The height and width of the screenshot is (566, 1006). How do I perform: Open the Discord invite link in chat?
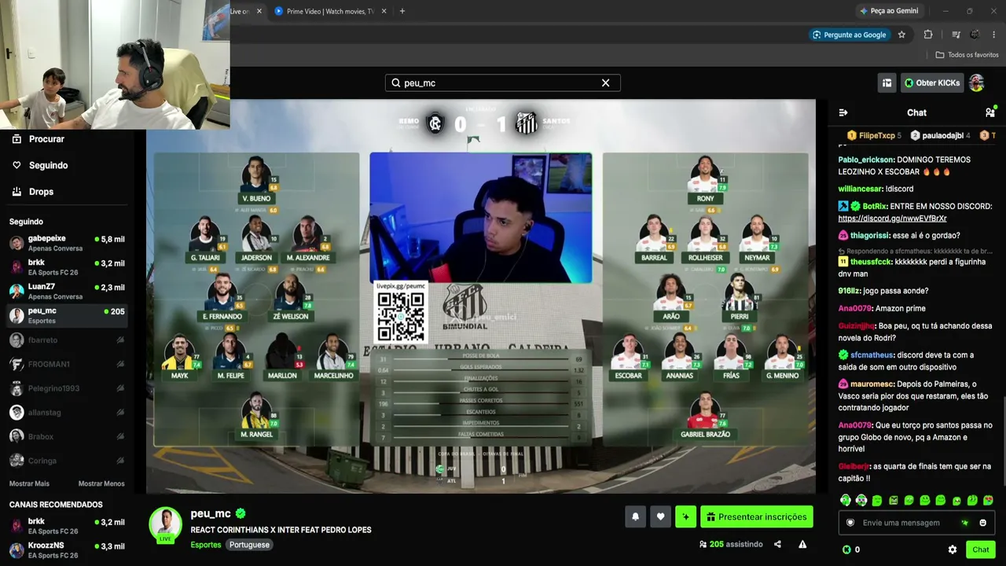click(x=892, y=219)
